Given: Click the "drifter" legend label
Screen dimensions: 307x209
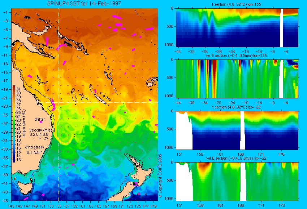Looking at the screenshot, I should tap(40, 119).
